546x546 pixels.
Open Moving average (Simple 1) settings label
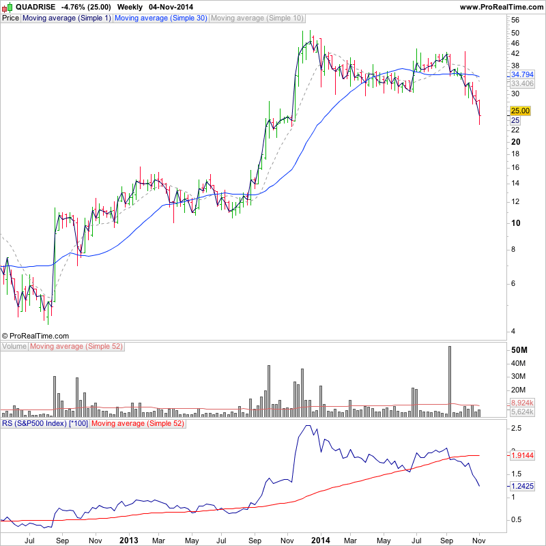(66, 18)
